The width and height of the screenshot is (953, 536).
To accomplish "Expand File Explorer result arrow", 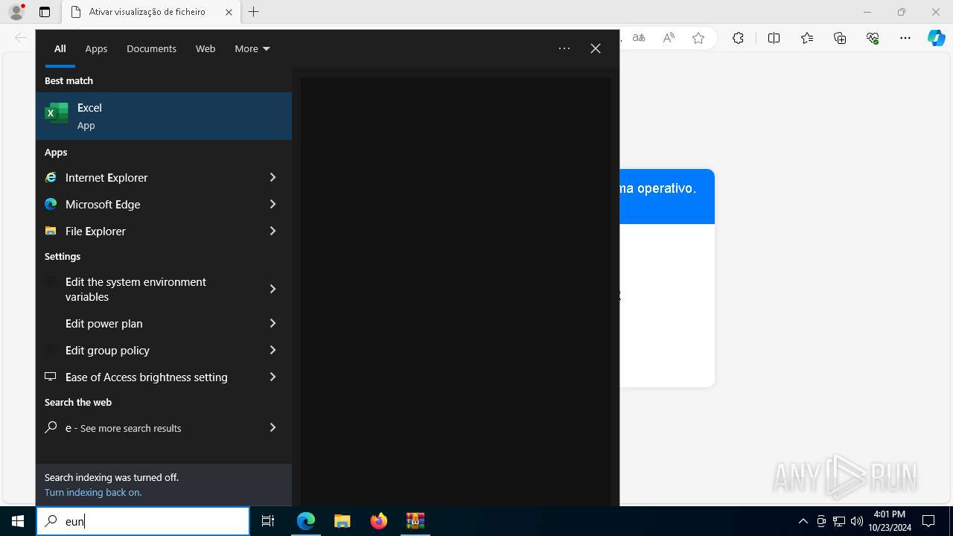I will coord(272,231).
